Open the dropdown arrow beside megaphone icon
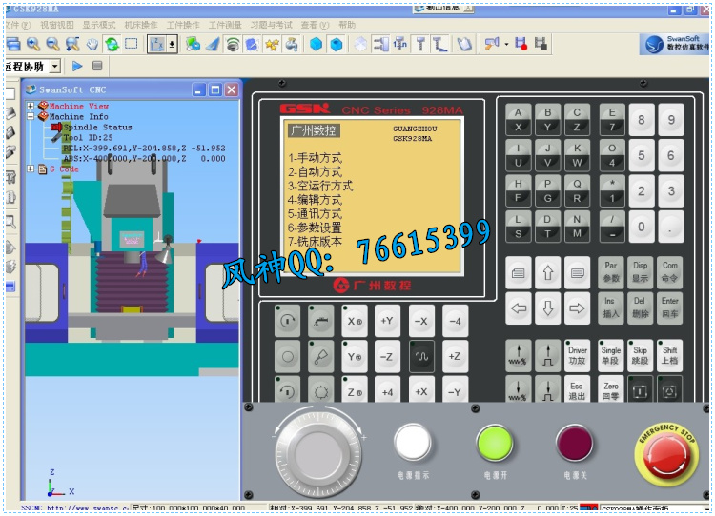Image resolution: width=715 pixels, height=516 pixels. (505, 45)
